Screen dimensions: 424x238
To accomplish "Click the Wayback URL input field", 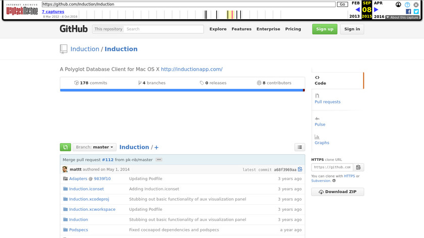I will pos(189,5).
